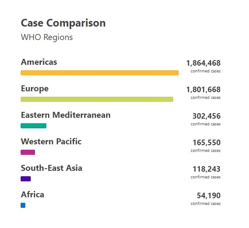Screen dimensions: 249x228
Task: Select the WHO Regions subtitle
Action: pos(47,38)
